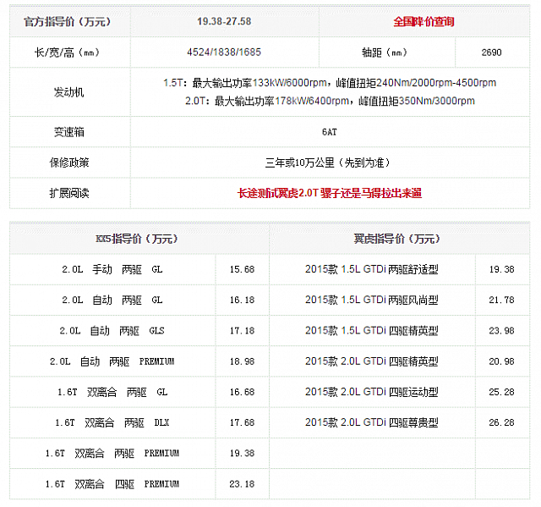Screen dimensions: 541x507
Task: Select the 1.5T engine power line
Action: [330, 83]
